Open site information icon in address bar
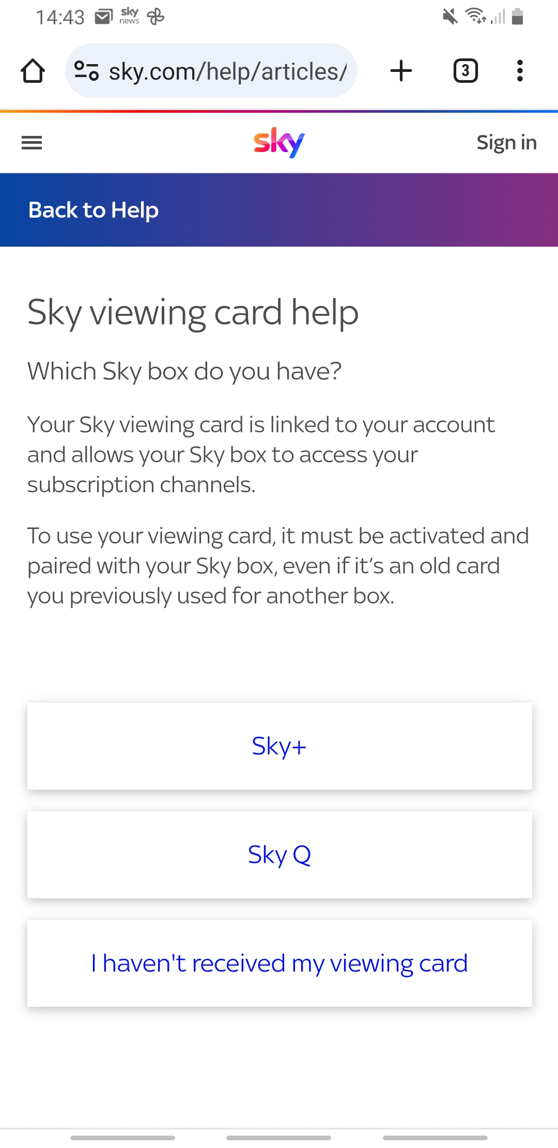Screen dimensions: 558x1148 (86, 71)
